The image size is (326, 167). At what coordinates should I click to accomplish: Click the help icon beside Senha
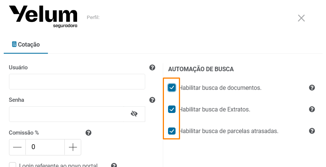pyautogui.click(x=152, y=100)
